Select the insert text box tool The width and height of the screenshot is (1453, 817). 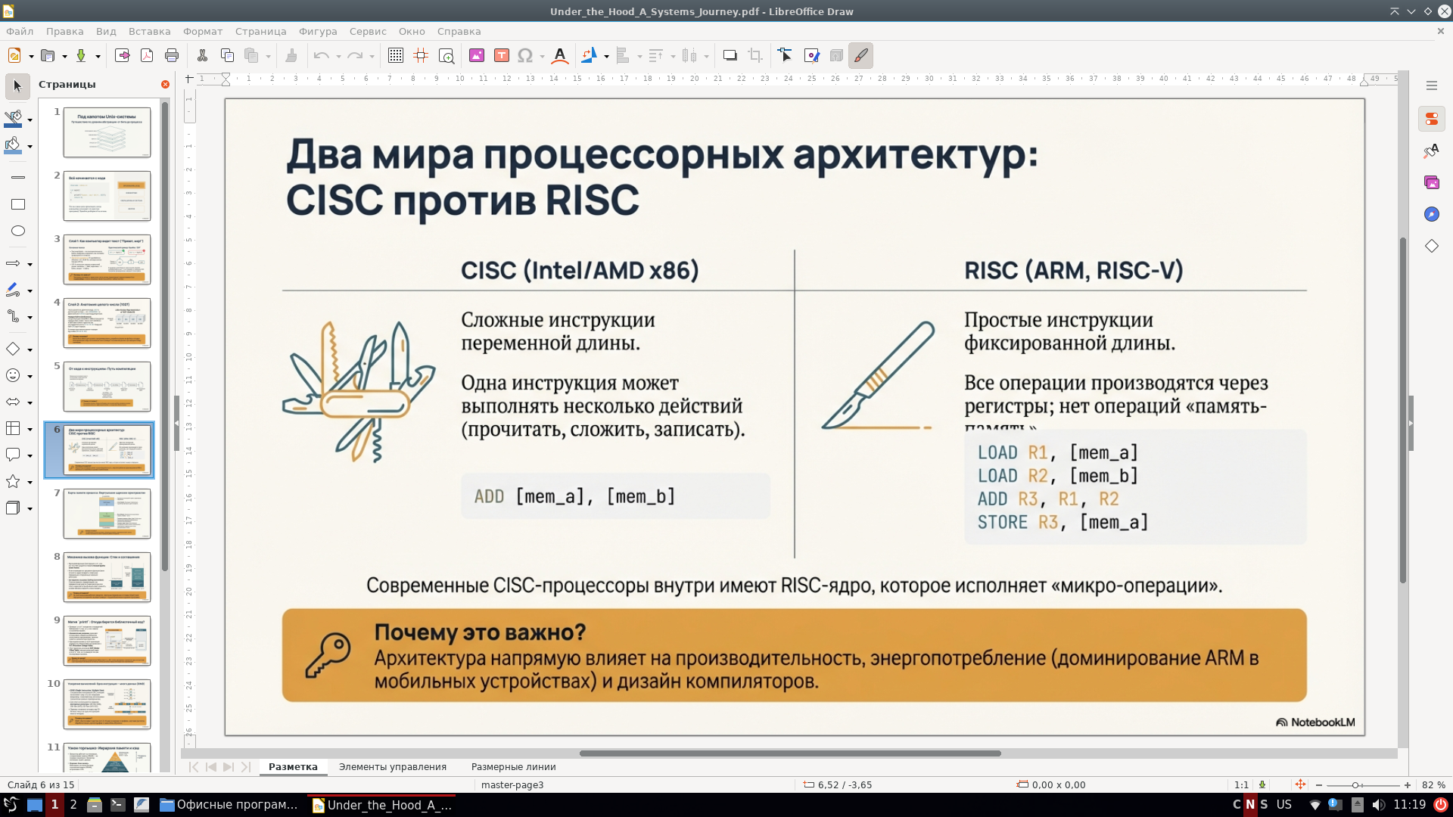(500, 55)
